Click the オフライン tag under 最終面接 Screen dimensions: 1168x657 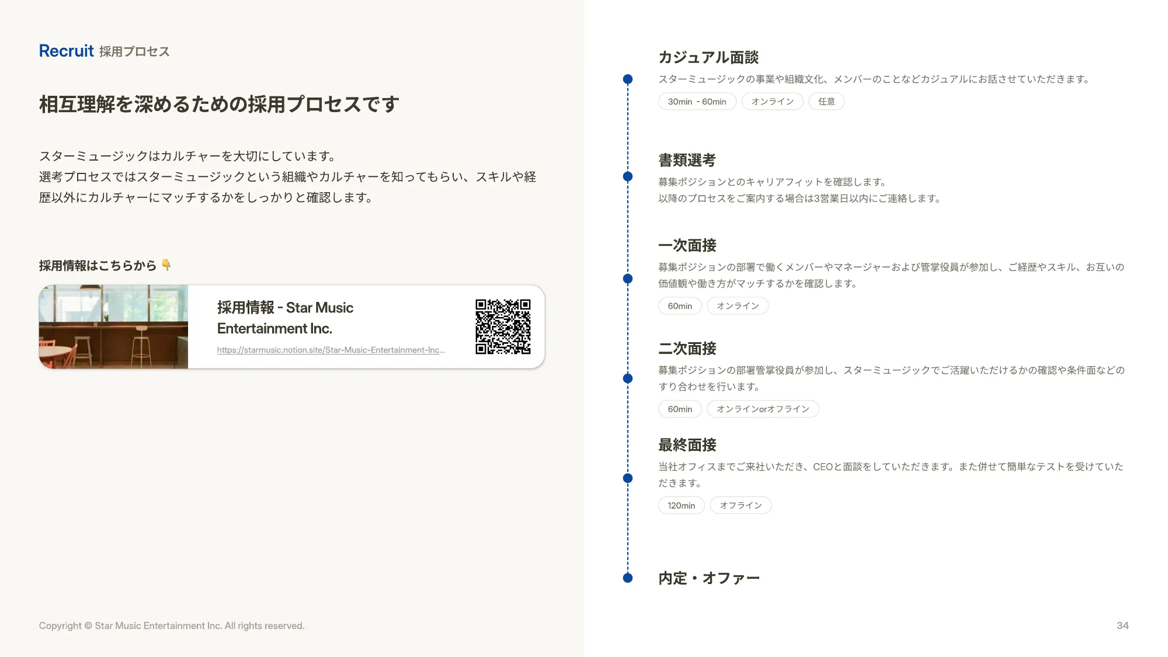pos(740,505)
